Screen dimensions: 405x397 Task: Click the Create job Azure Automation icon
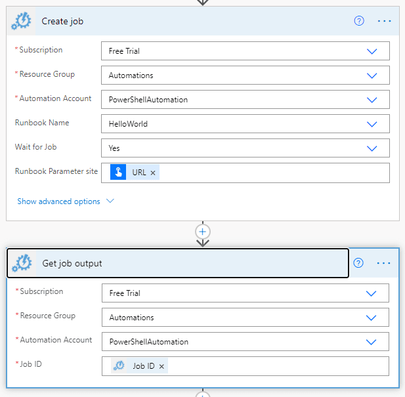tap(22, 22)
